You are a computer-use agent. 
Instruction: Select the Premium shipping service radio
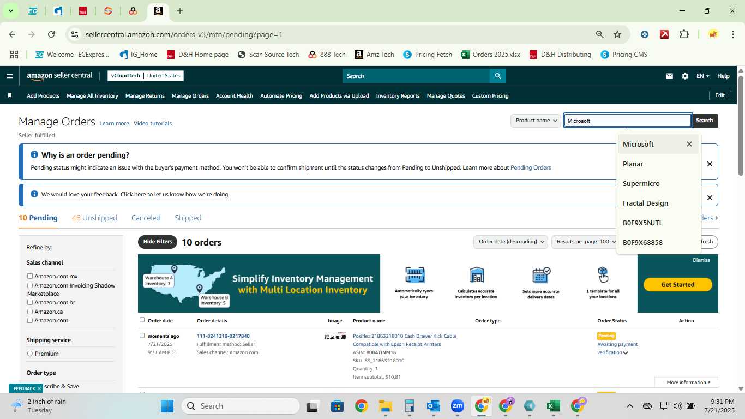(30, 354)
